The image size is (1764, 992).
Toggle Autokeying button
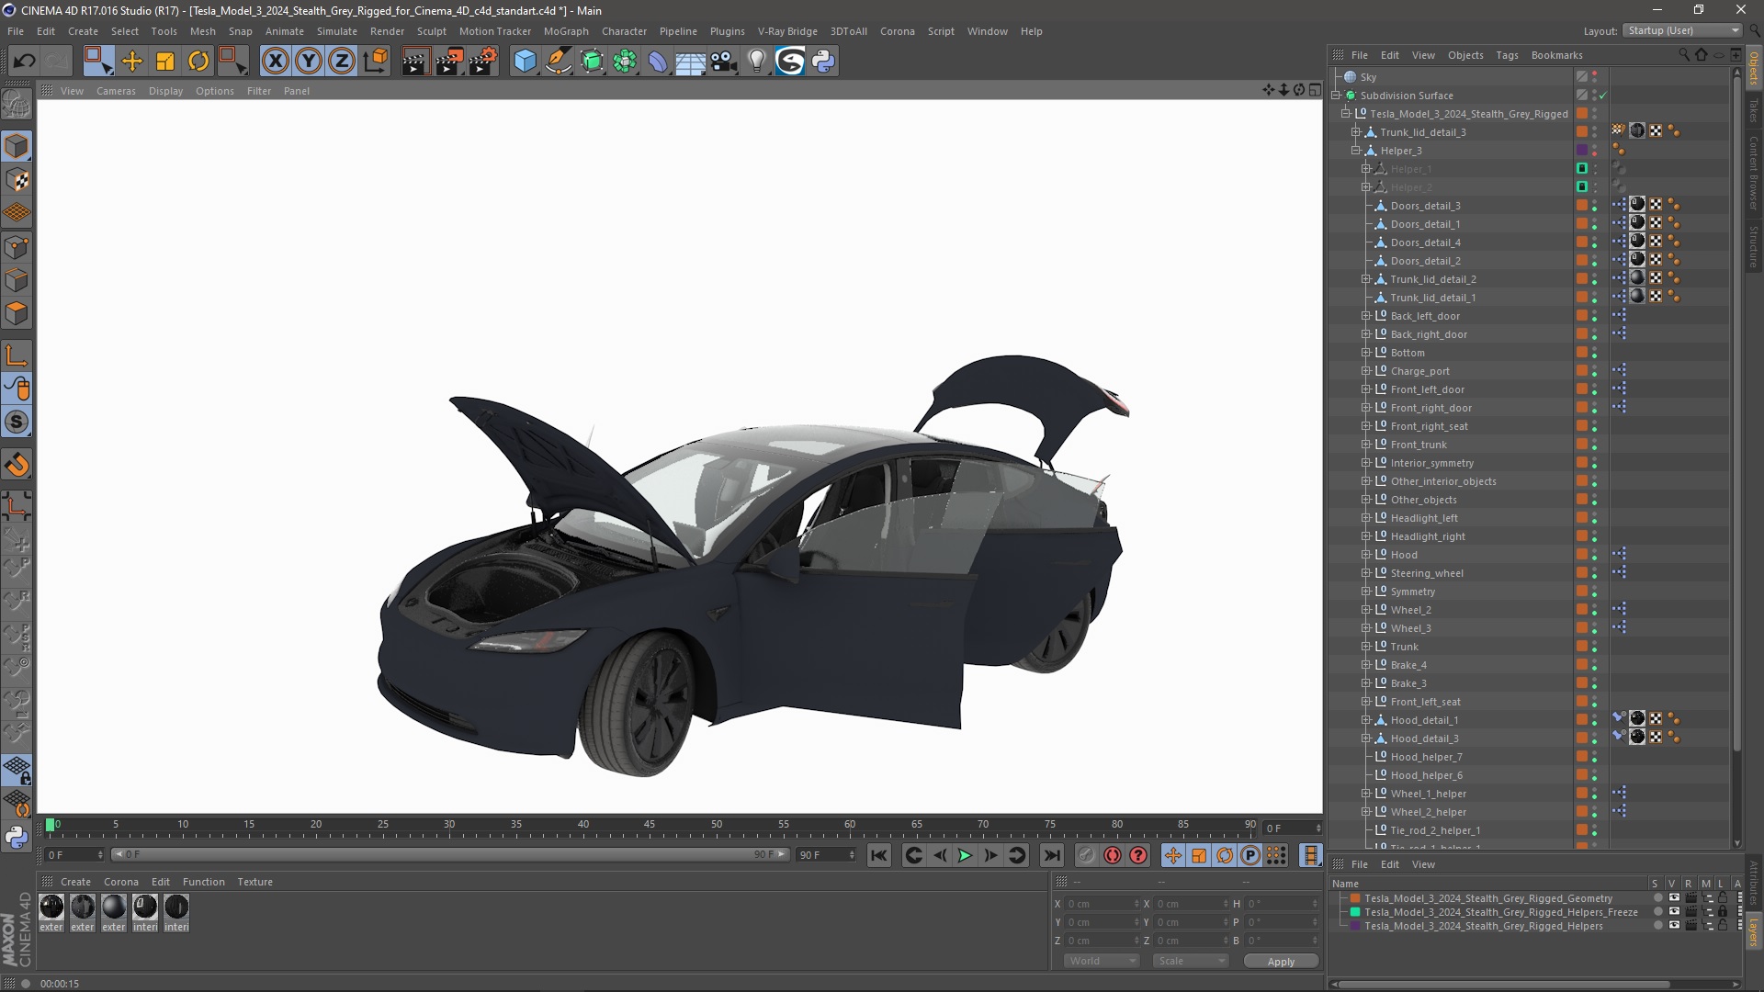coord(1113,855)
